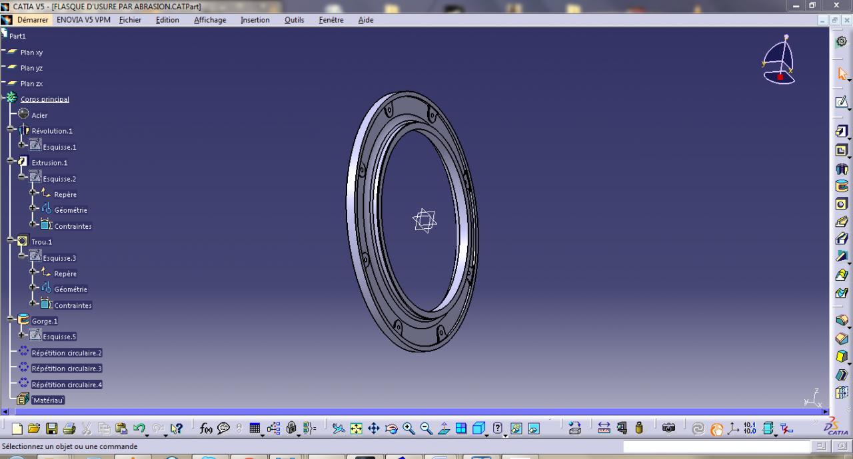This screenshot has width=853, height=459.
Task: Select Répétition circulaire.4 in the tree
Action: coord(67,384)
